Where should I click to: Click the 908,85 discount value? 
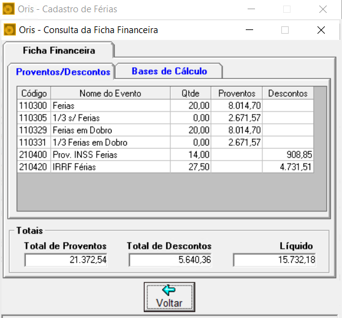[x=288, y=154]
